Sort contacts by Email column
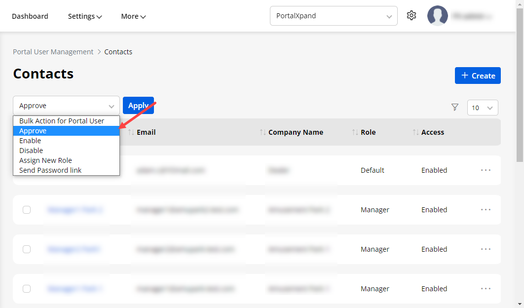524x308 pixels. (146, 132)
